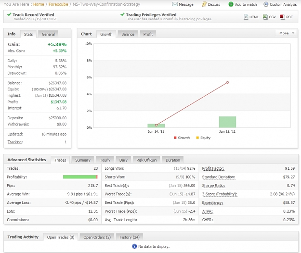Click Custom Analysis link text

pyautogui.click(x=283, y=4)
